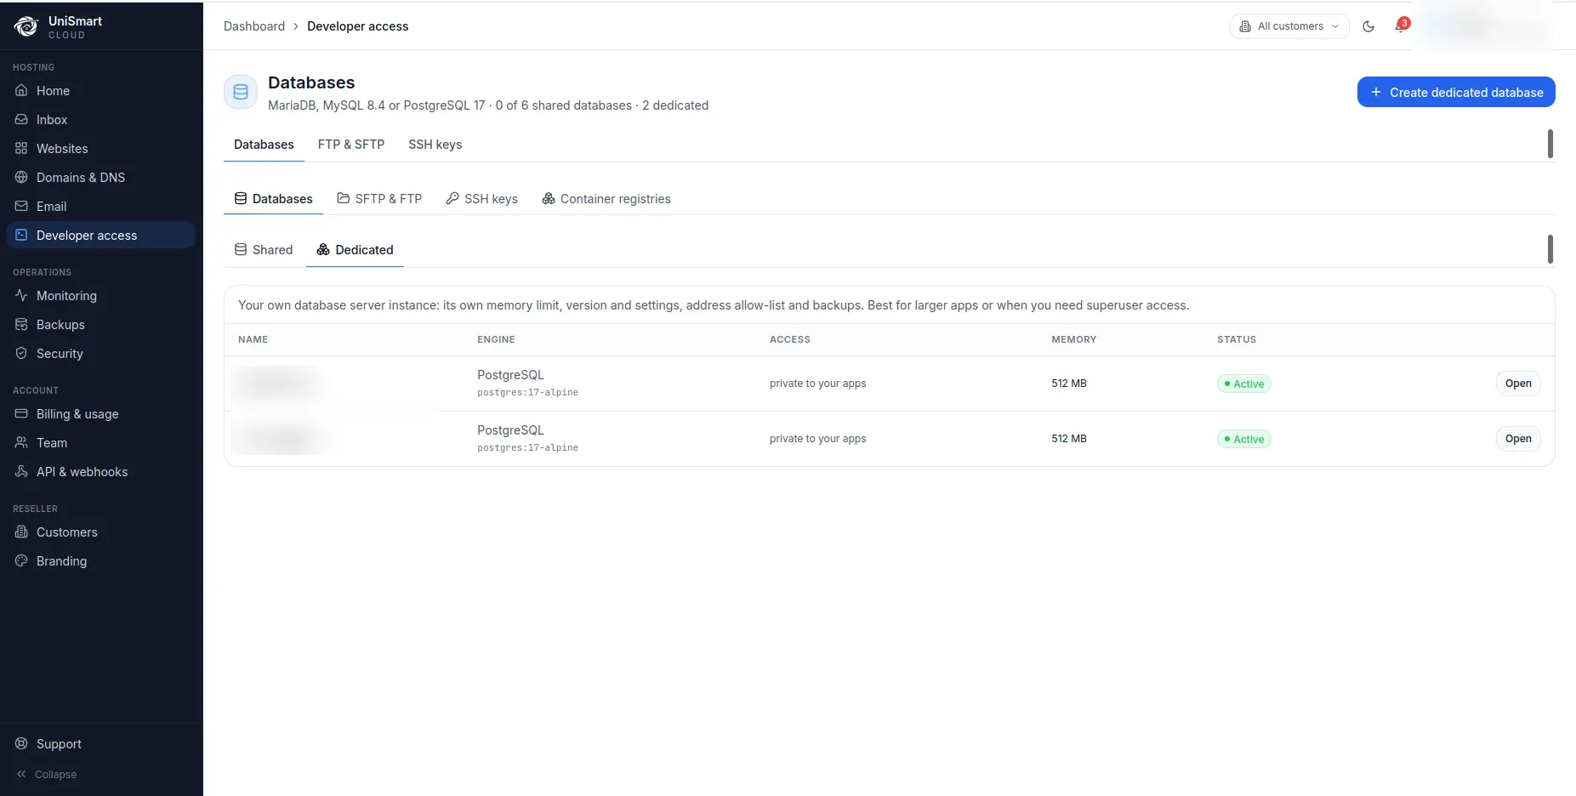Open SFTP & FTP sub-tab
Image resolution: width=1576 pixels, height=796 pixels.
[x=379, y=199]
